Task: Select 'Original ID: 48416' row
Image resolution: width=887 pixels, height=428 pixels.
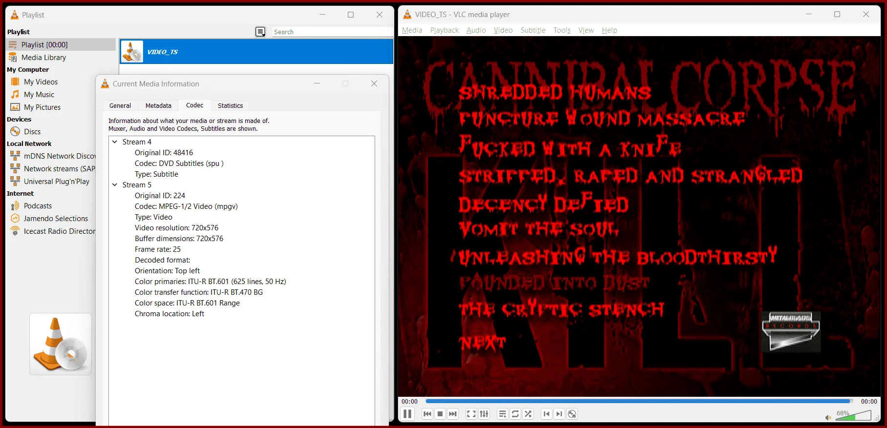Action: (164, 153)
